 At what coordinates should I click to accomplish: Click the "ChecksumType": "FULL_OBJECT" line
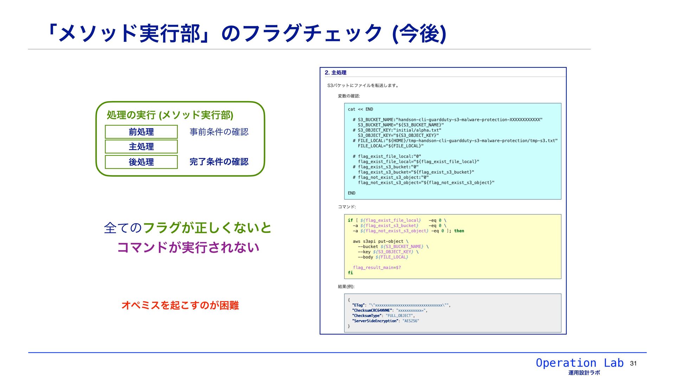click(x=383, y=316)
